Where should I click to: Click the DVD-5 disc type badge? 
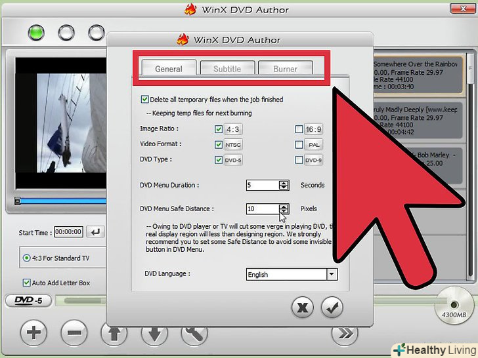(29, 301)
